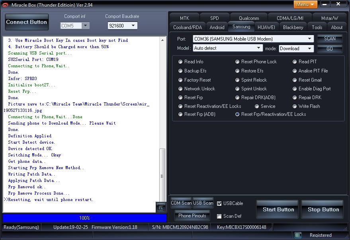Switch to the SPD tab

click(x=215, y=18)
